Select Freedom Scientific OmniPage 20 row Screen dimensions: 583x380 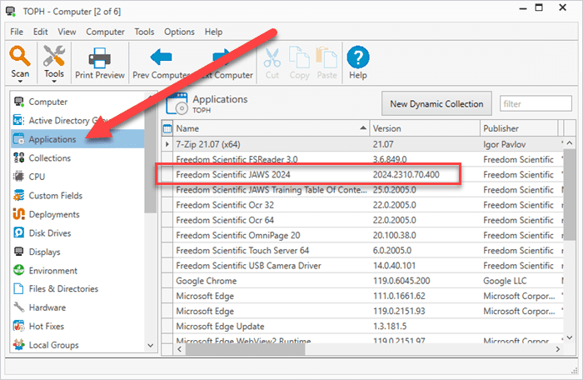[x=362, y=236]
